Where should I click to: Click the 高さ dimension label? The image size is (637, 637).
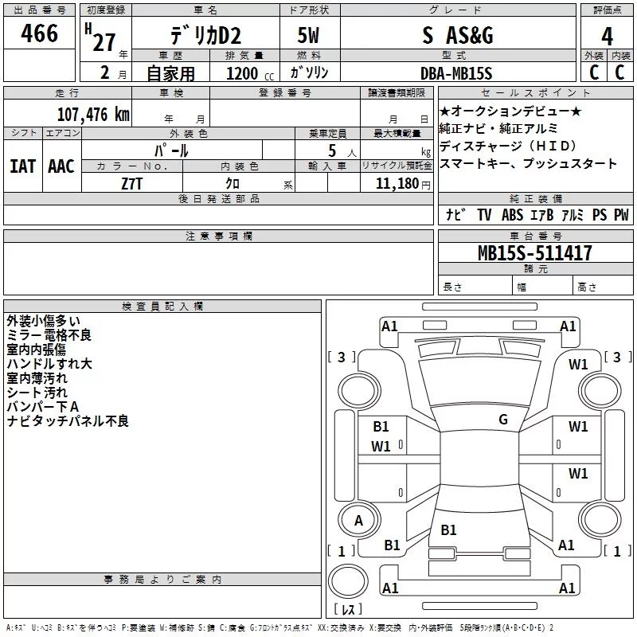pyautogui.click(x=587, y=287)
